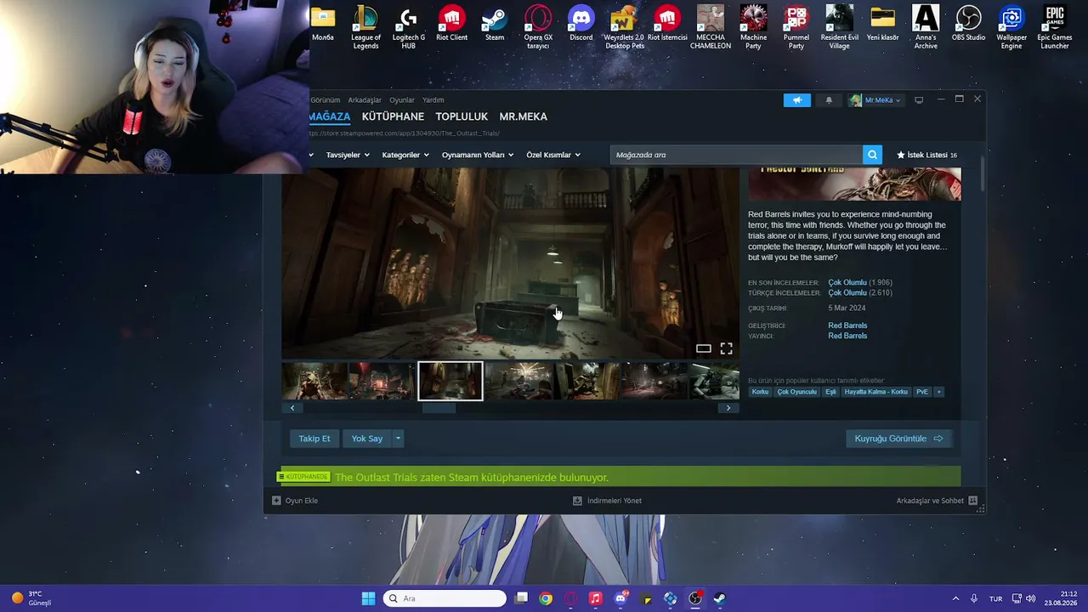Switch Steam to Big Picture mode icon
This screenshot has height=612, width=1088.
(919, 100)
